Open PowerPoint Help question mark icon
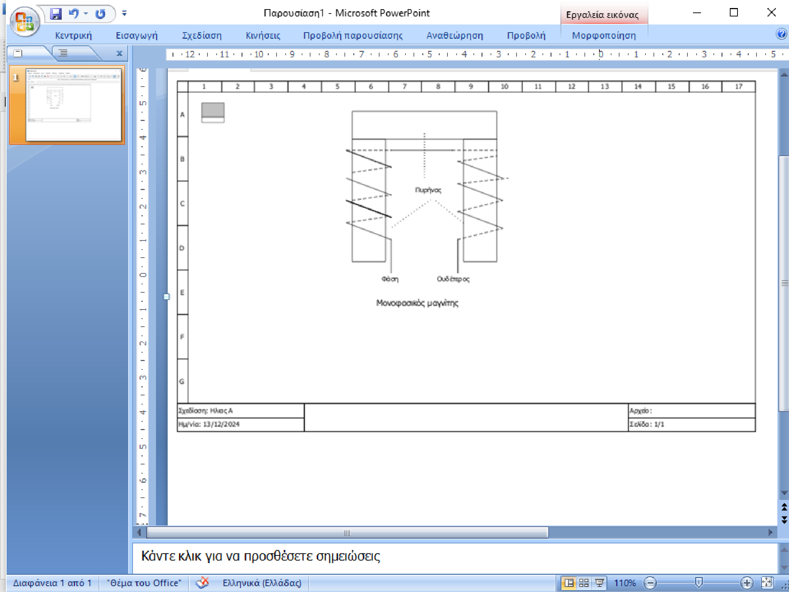 click(x=781, y=34)
